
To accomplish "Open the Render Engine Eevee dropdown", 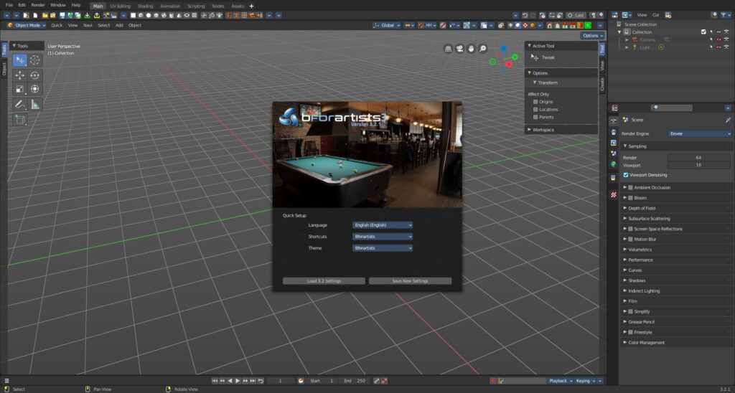I will click(699, 133).
